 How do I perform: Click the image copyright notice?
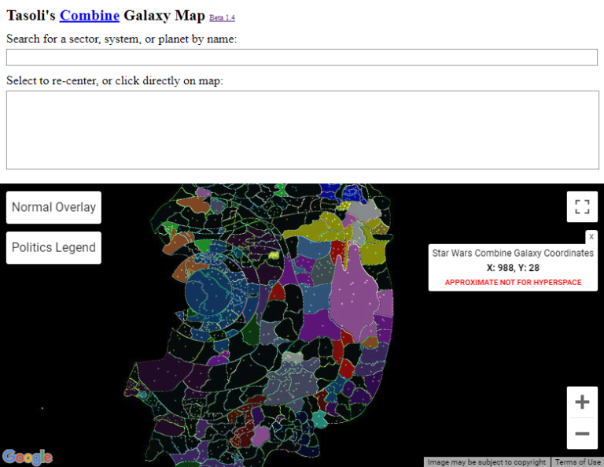(486, 462)
